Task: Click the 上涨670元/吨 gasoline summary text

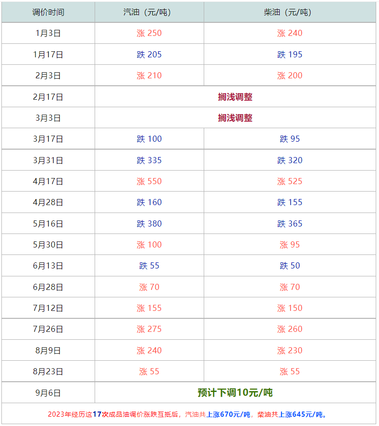Action: click(228, 414)
